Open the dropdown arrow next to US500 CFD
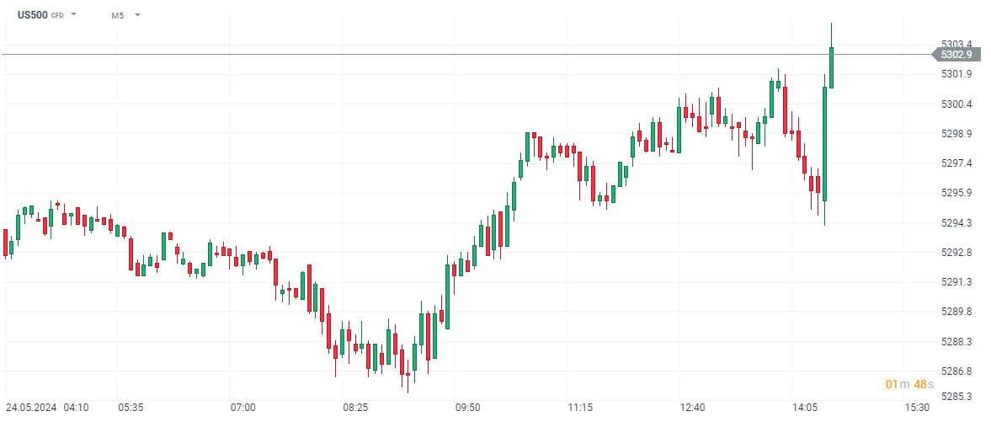 coord(74,15)
